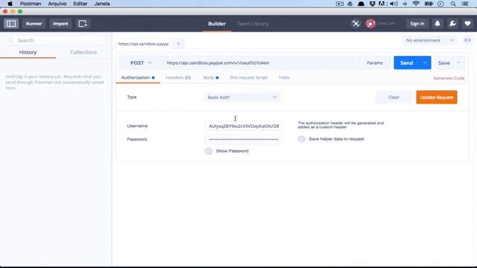Open the POST method dropdown
Image resolution: width=477 pixels, height=268 pixels.
point(141,63)
